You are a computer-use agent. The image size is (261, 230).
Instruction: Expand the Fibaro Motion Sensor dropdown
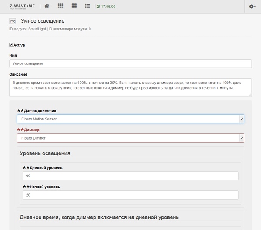[130, 119]
